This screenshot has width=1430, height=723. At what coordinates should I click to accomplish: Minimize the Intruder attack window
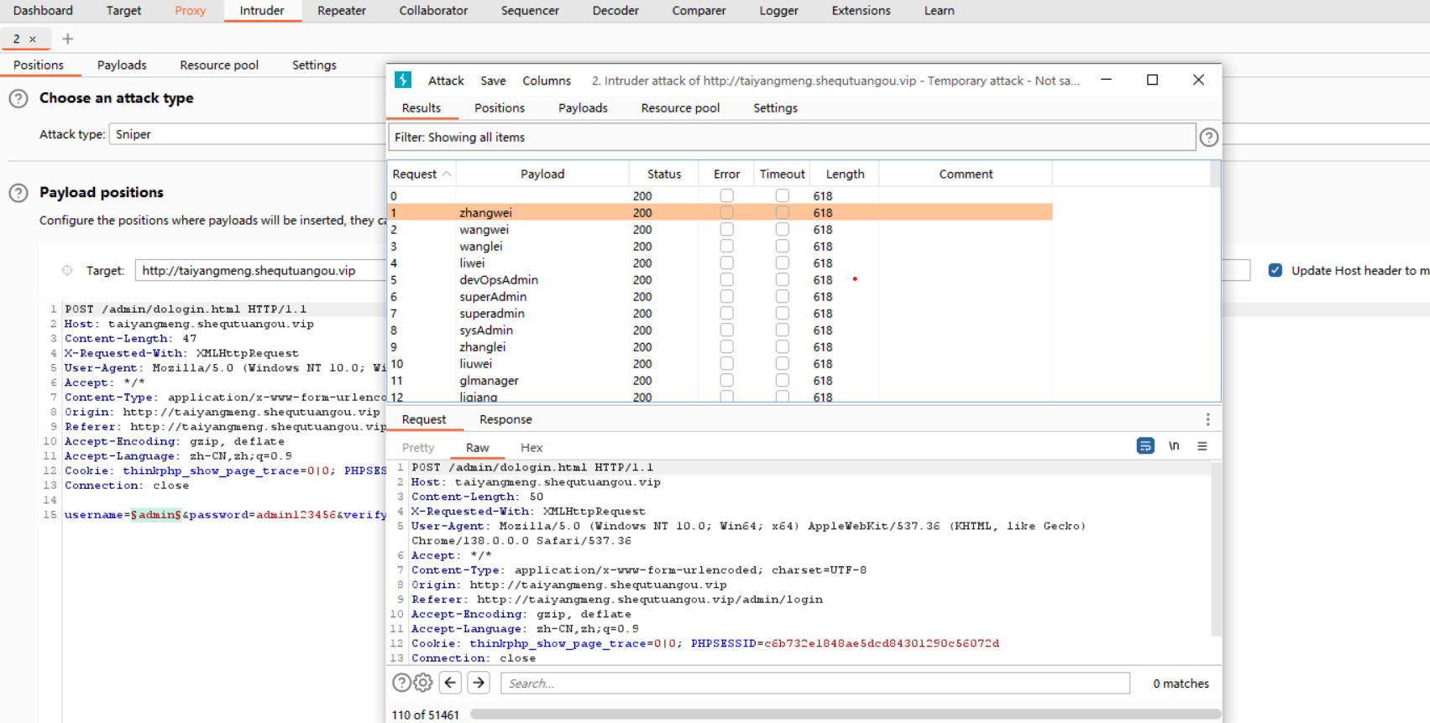(x=1107, y=80)
